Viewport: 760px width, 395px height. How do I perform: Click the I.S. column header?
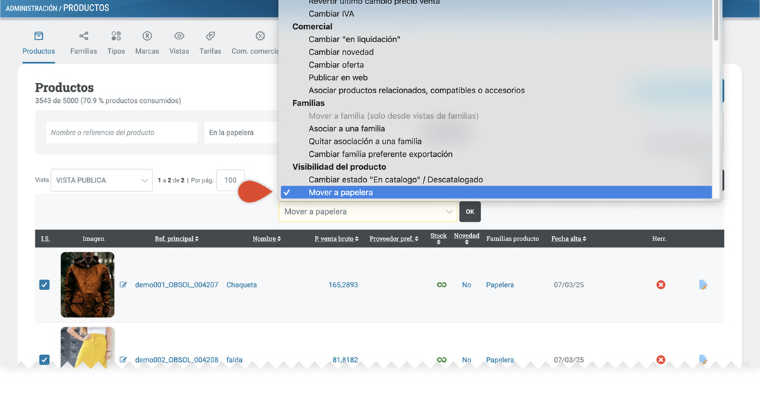pos(45,238)
